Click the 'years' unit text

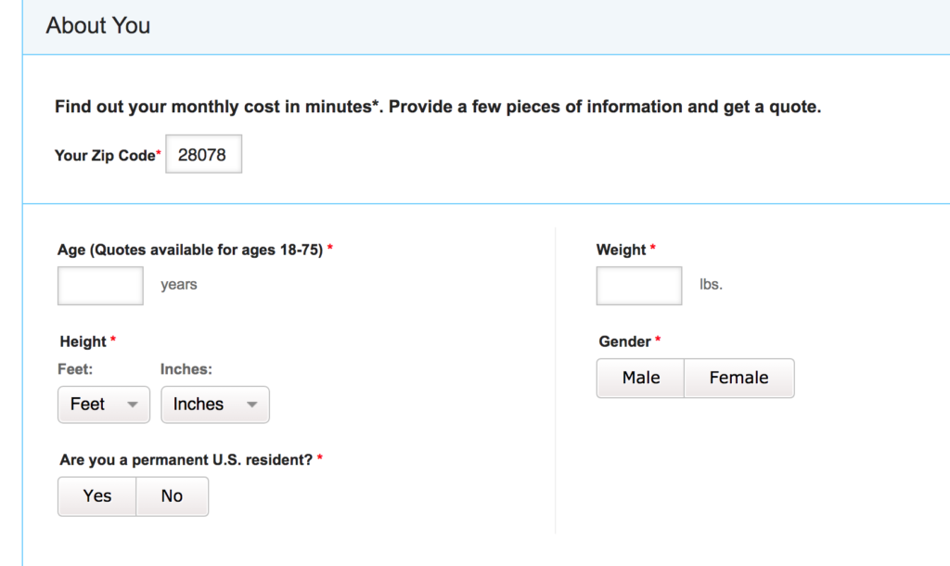pos(179,285)
